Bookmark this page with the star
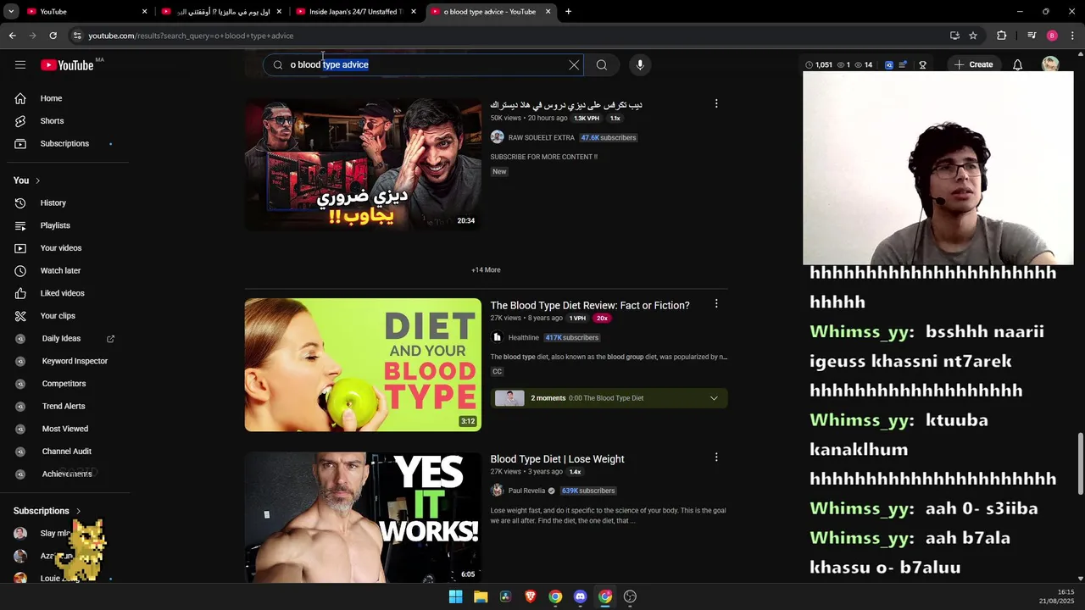Screen dimensions: 1085x610 point(973,36)
